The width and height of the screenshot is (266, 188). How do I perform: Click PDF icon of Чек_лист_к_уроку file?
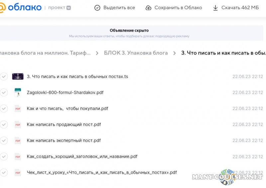tap(18, 172)
